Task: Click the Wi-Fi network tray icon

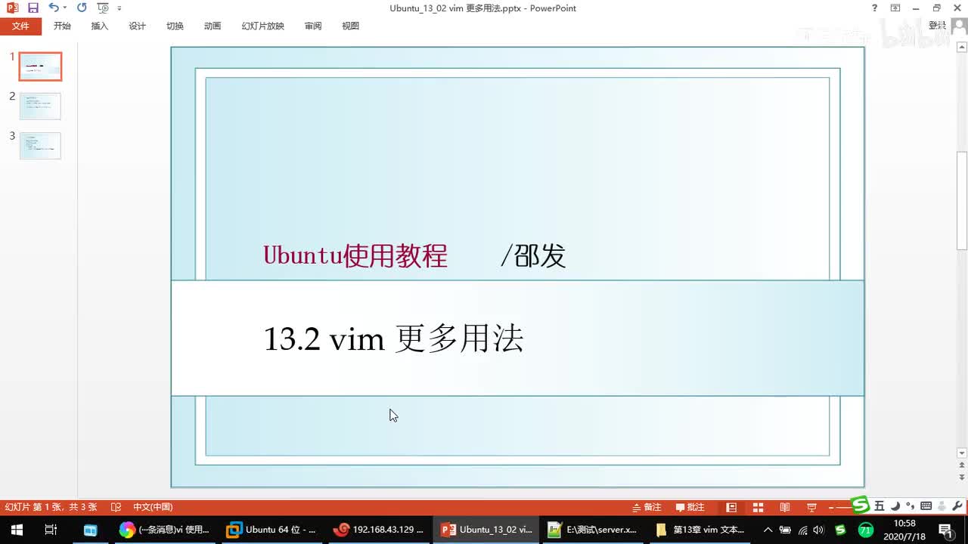Action: click(x=802, y=530)
